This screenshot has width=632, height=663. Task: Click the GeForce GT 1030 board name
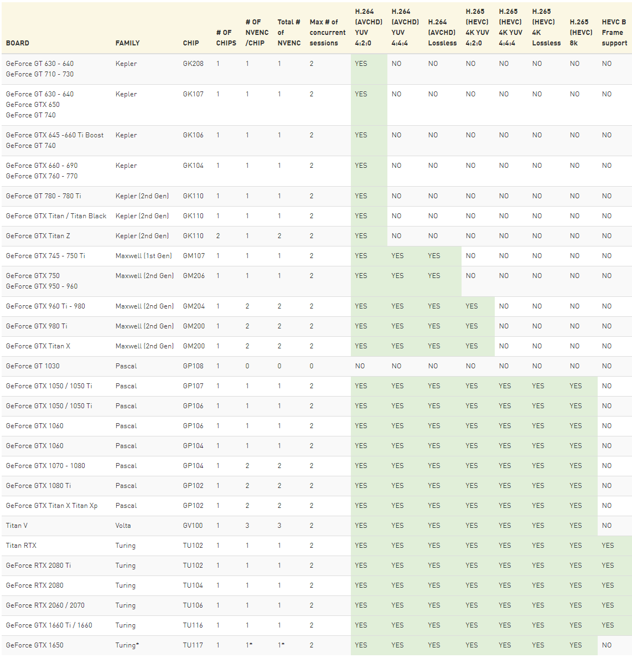[33, 366]
